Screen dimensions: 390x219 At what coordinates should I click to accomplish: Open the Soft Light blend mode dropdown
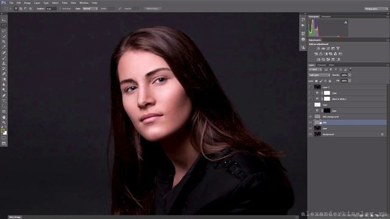pyautogui.click(x=319, y=75)
